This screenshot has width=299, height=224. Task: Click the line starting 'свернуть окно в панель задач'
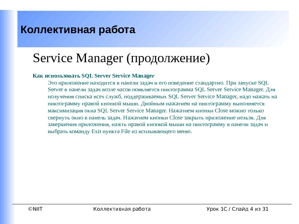click(x=157, y=118)
